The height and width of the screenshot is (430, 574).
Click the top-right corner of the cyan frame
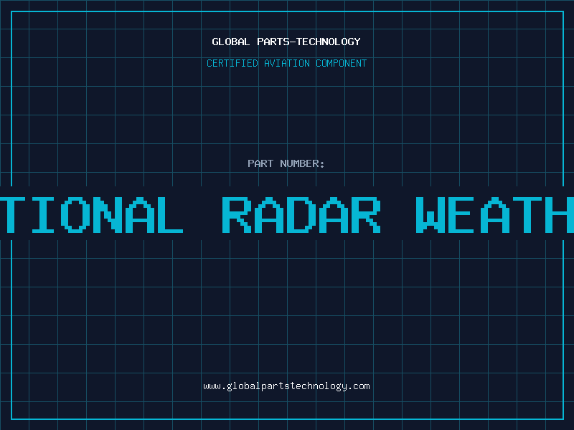click(563, 11)
